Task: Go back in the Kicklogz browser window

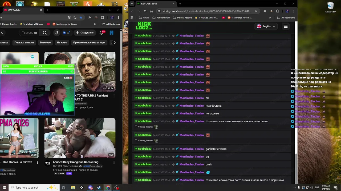Action: [132, 11]
